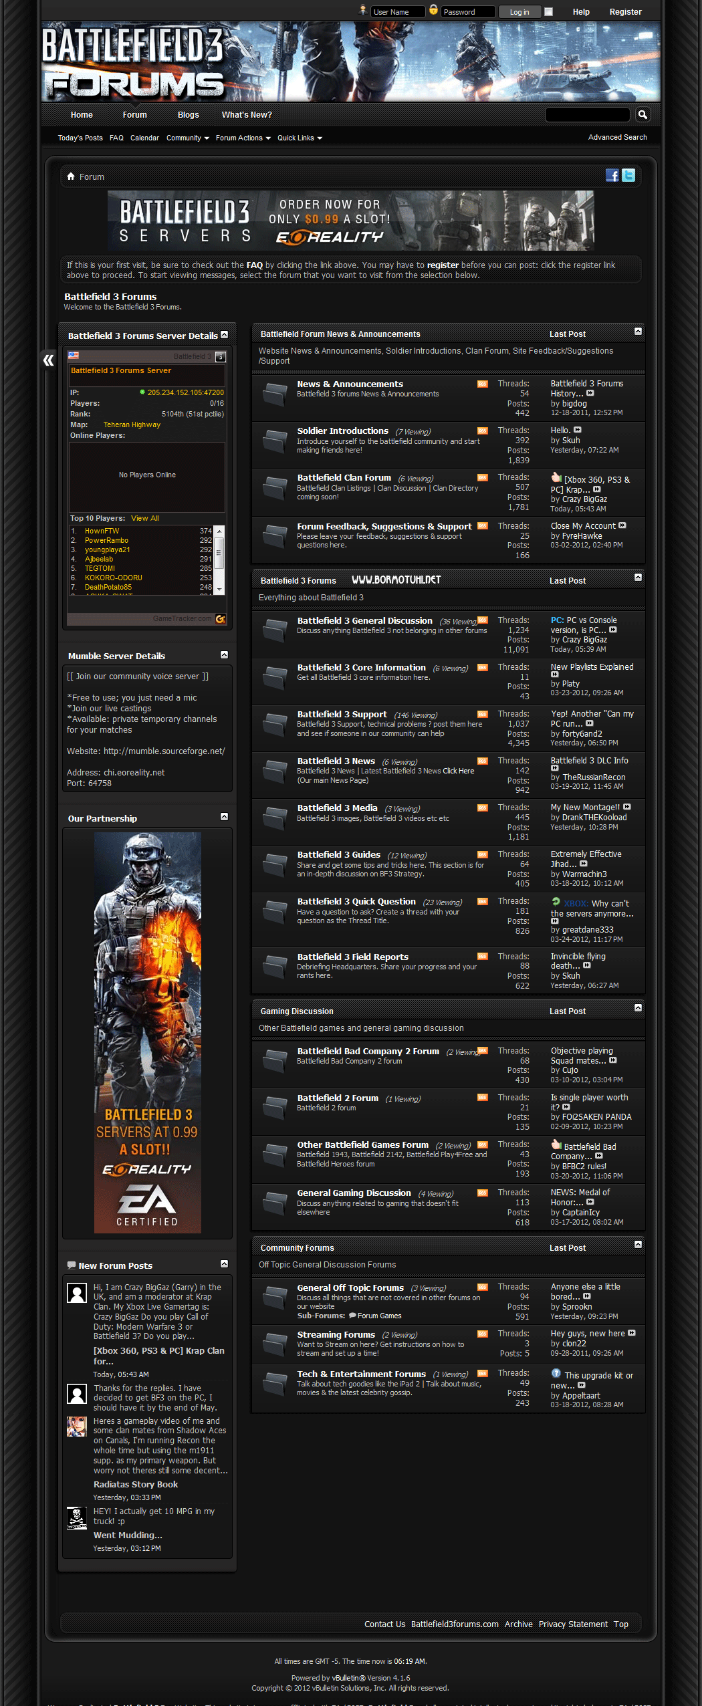
Task: Click the home icon beside Forum breadcrumb
Action: pyautogui.click(x=71, y=176)
